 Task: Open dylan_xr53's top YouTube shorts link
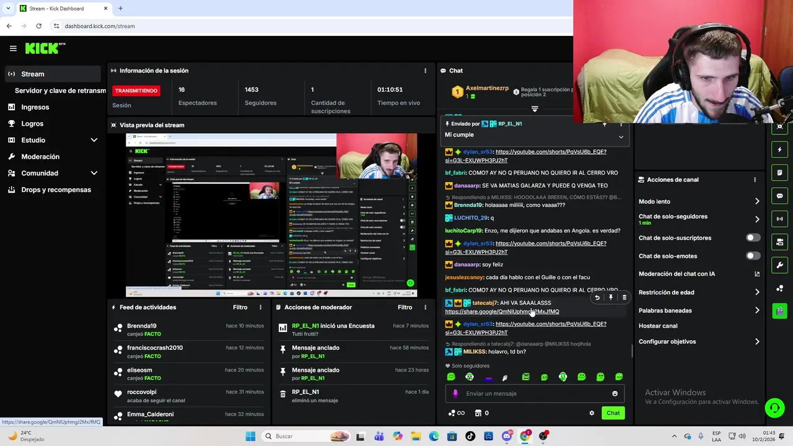tap(525, 155)
